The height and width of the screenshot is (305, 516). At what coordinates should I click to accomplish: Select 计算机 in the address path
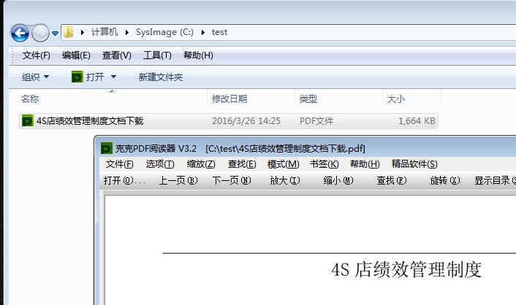[x=105, y=32]
